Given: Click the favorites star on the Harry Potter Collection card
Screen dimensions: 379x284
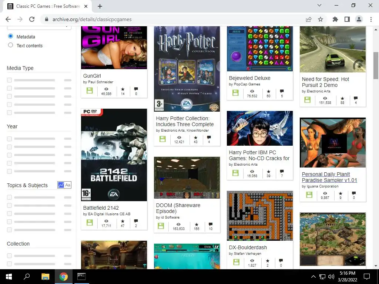Looking at the screenshot, I should tap(195, 138).
